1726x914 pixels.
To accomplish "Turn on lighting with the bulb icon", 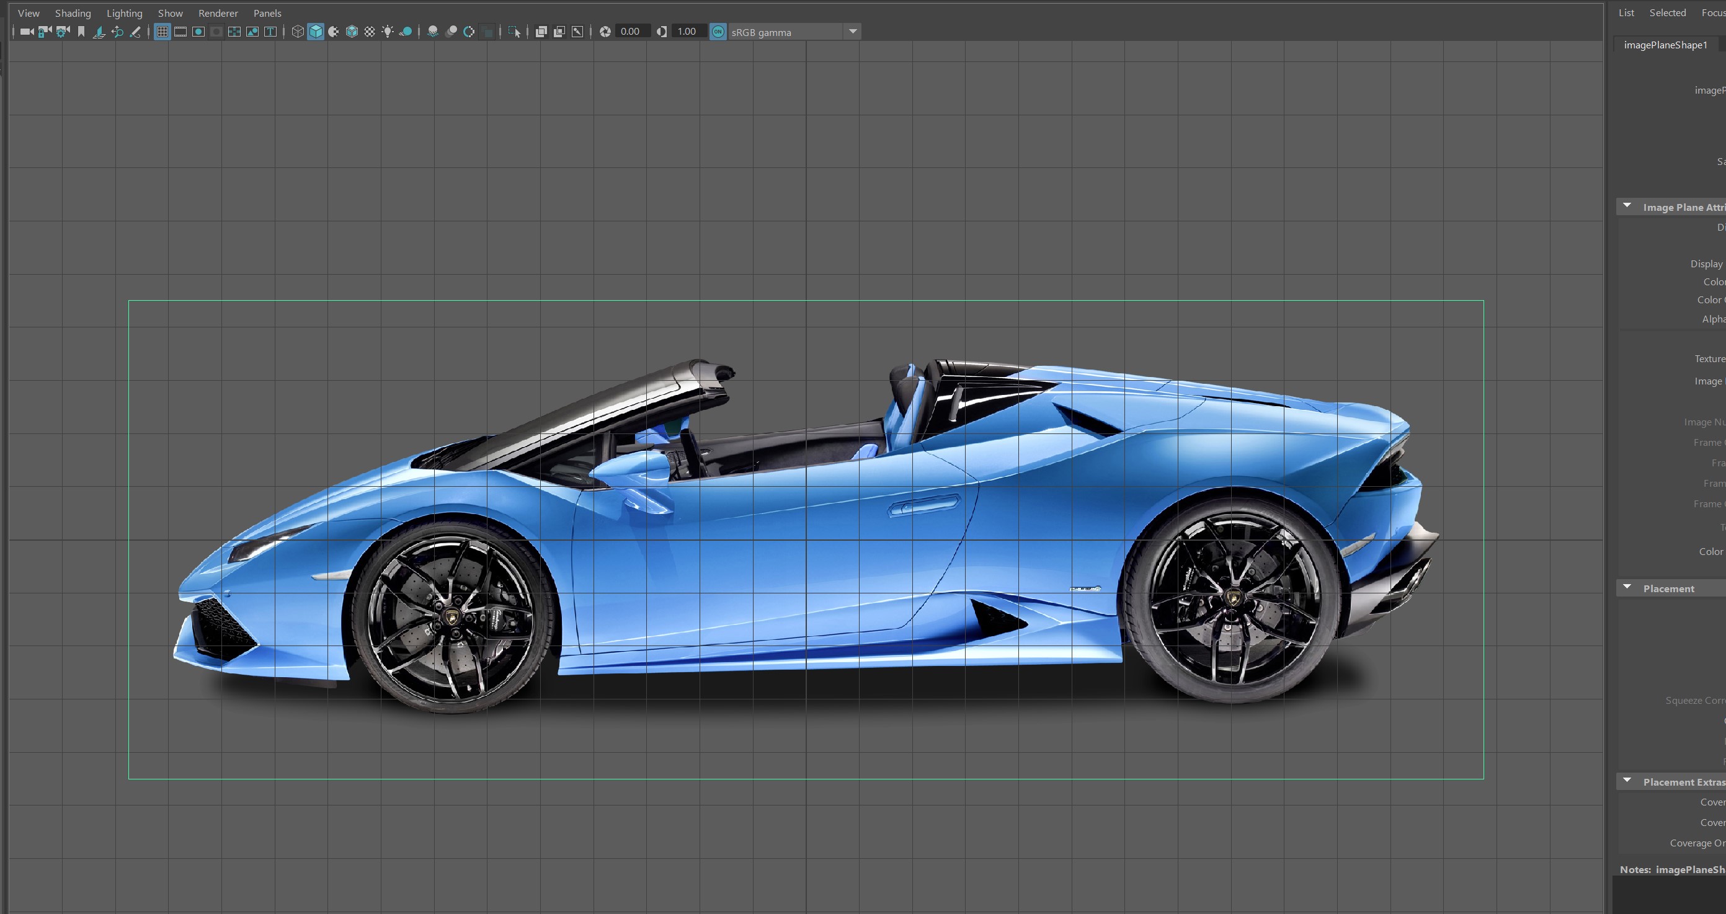I will 387,32.
